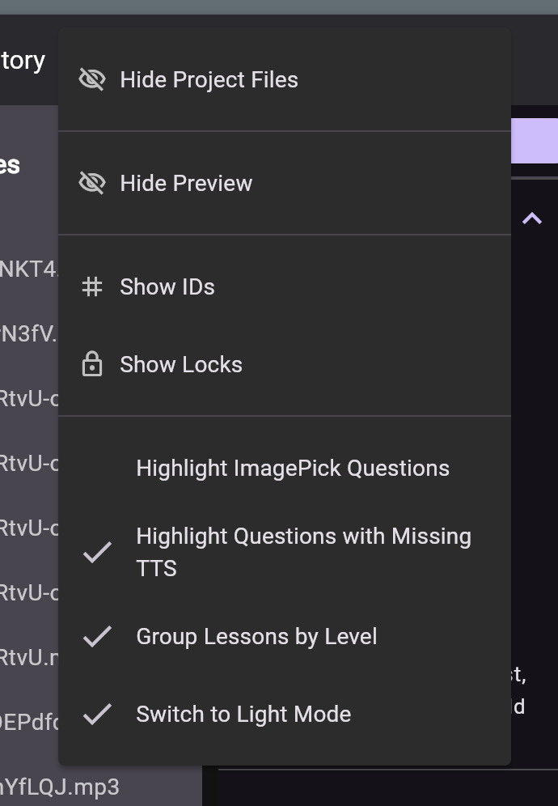Toggle Highlight Questions with Missing TTS
Viewport: 558px width, 806px height.
[x=303, y=552]
